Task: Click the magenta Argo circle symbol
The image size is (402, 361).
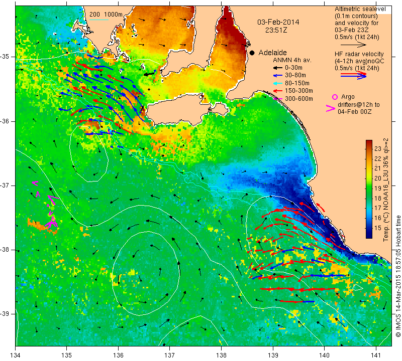Action: pyautogui.click(x=335, y=97)
